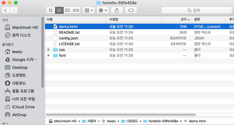Switch to icon view

point(51,10)
